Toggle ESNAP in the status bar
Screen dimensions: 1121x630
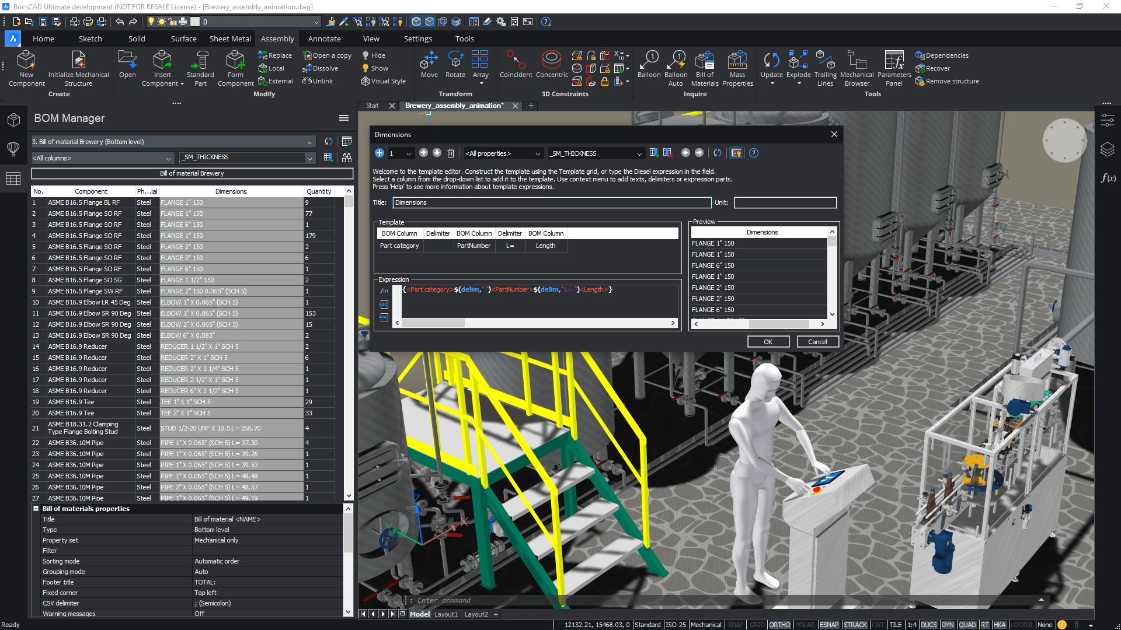829,625
